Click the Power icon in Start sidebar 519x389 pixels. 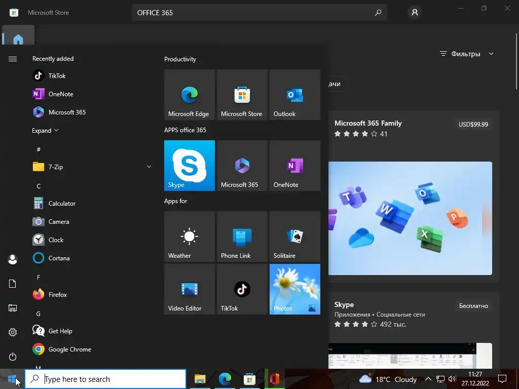pos(13,357)
